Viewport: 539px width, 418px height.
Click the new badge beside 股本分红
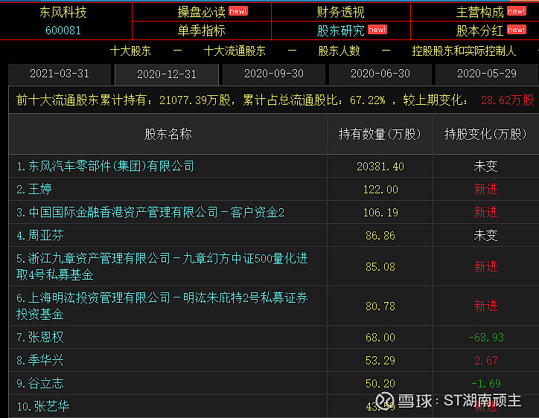coord(517,30)
